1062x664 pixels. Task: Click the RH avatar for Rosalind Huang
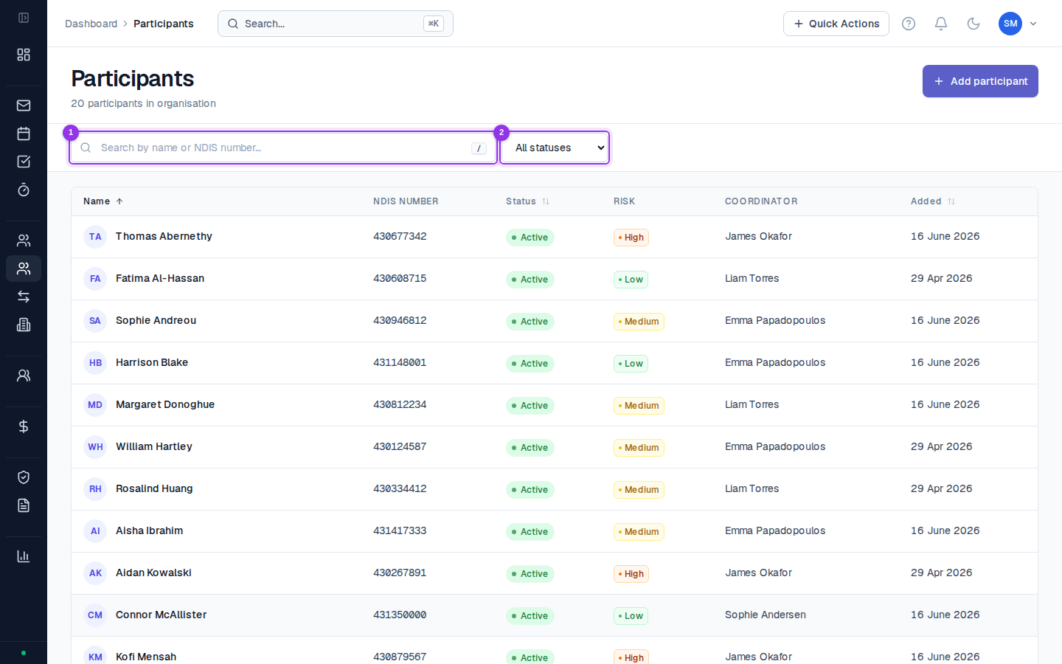[95, 489]
